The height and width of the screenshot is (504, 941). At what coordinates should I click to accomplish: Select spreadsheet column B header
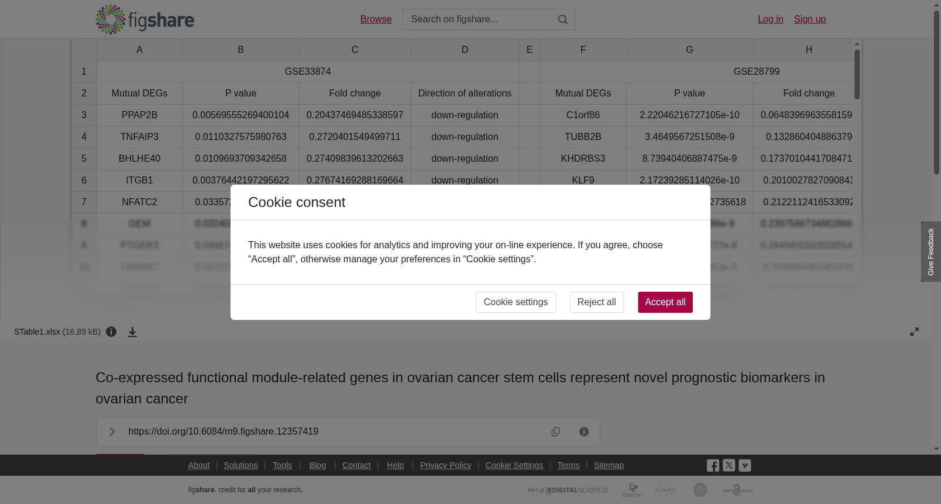tap(241, 50)
